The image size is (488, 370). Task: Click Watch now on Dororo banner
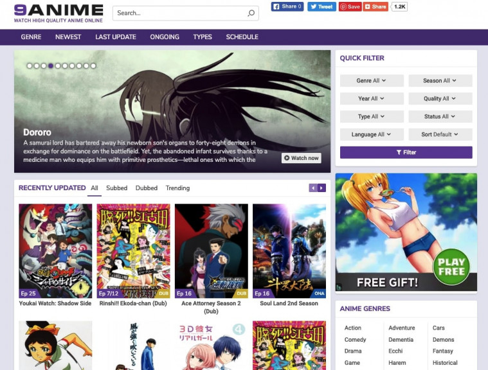302,158
